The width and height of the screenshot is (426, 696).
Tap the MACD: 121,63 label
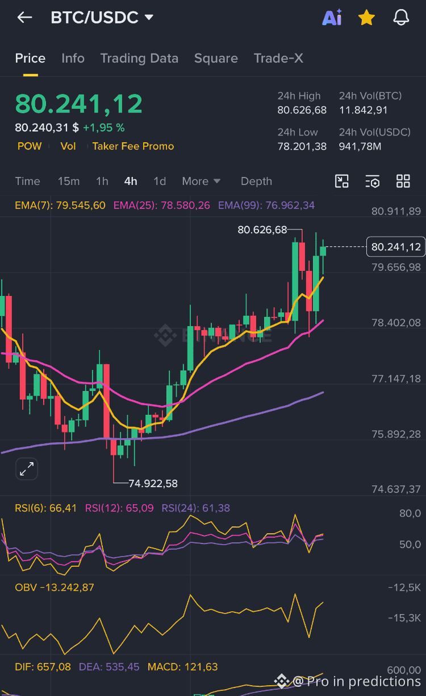click(183, 666)
